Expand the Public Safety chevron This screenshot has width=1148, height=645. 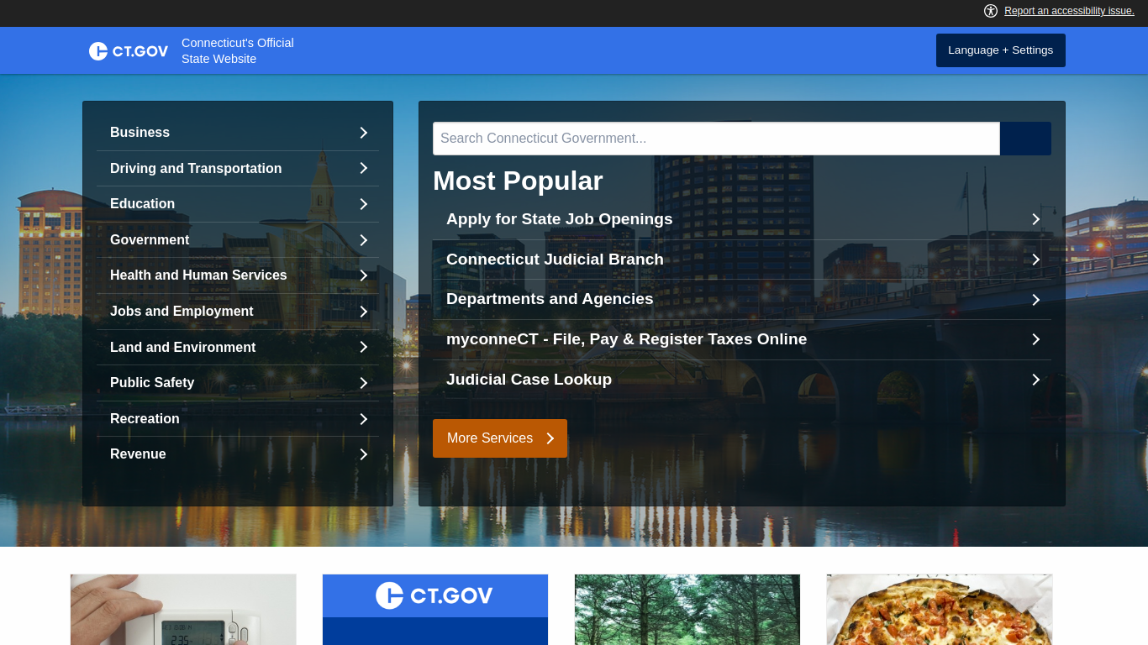tap(364, 383)
